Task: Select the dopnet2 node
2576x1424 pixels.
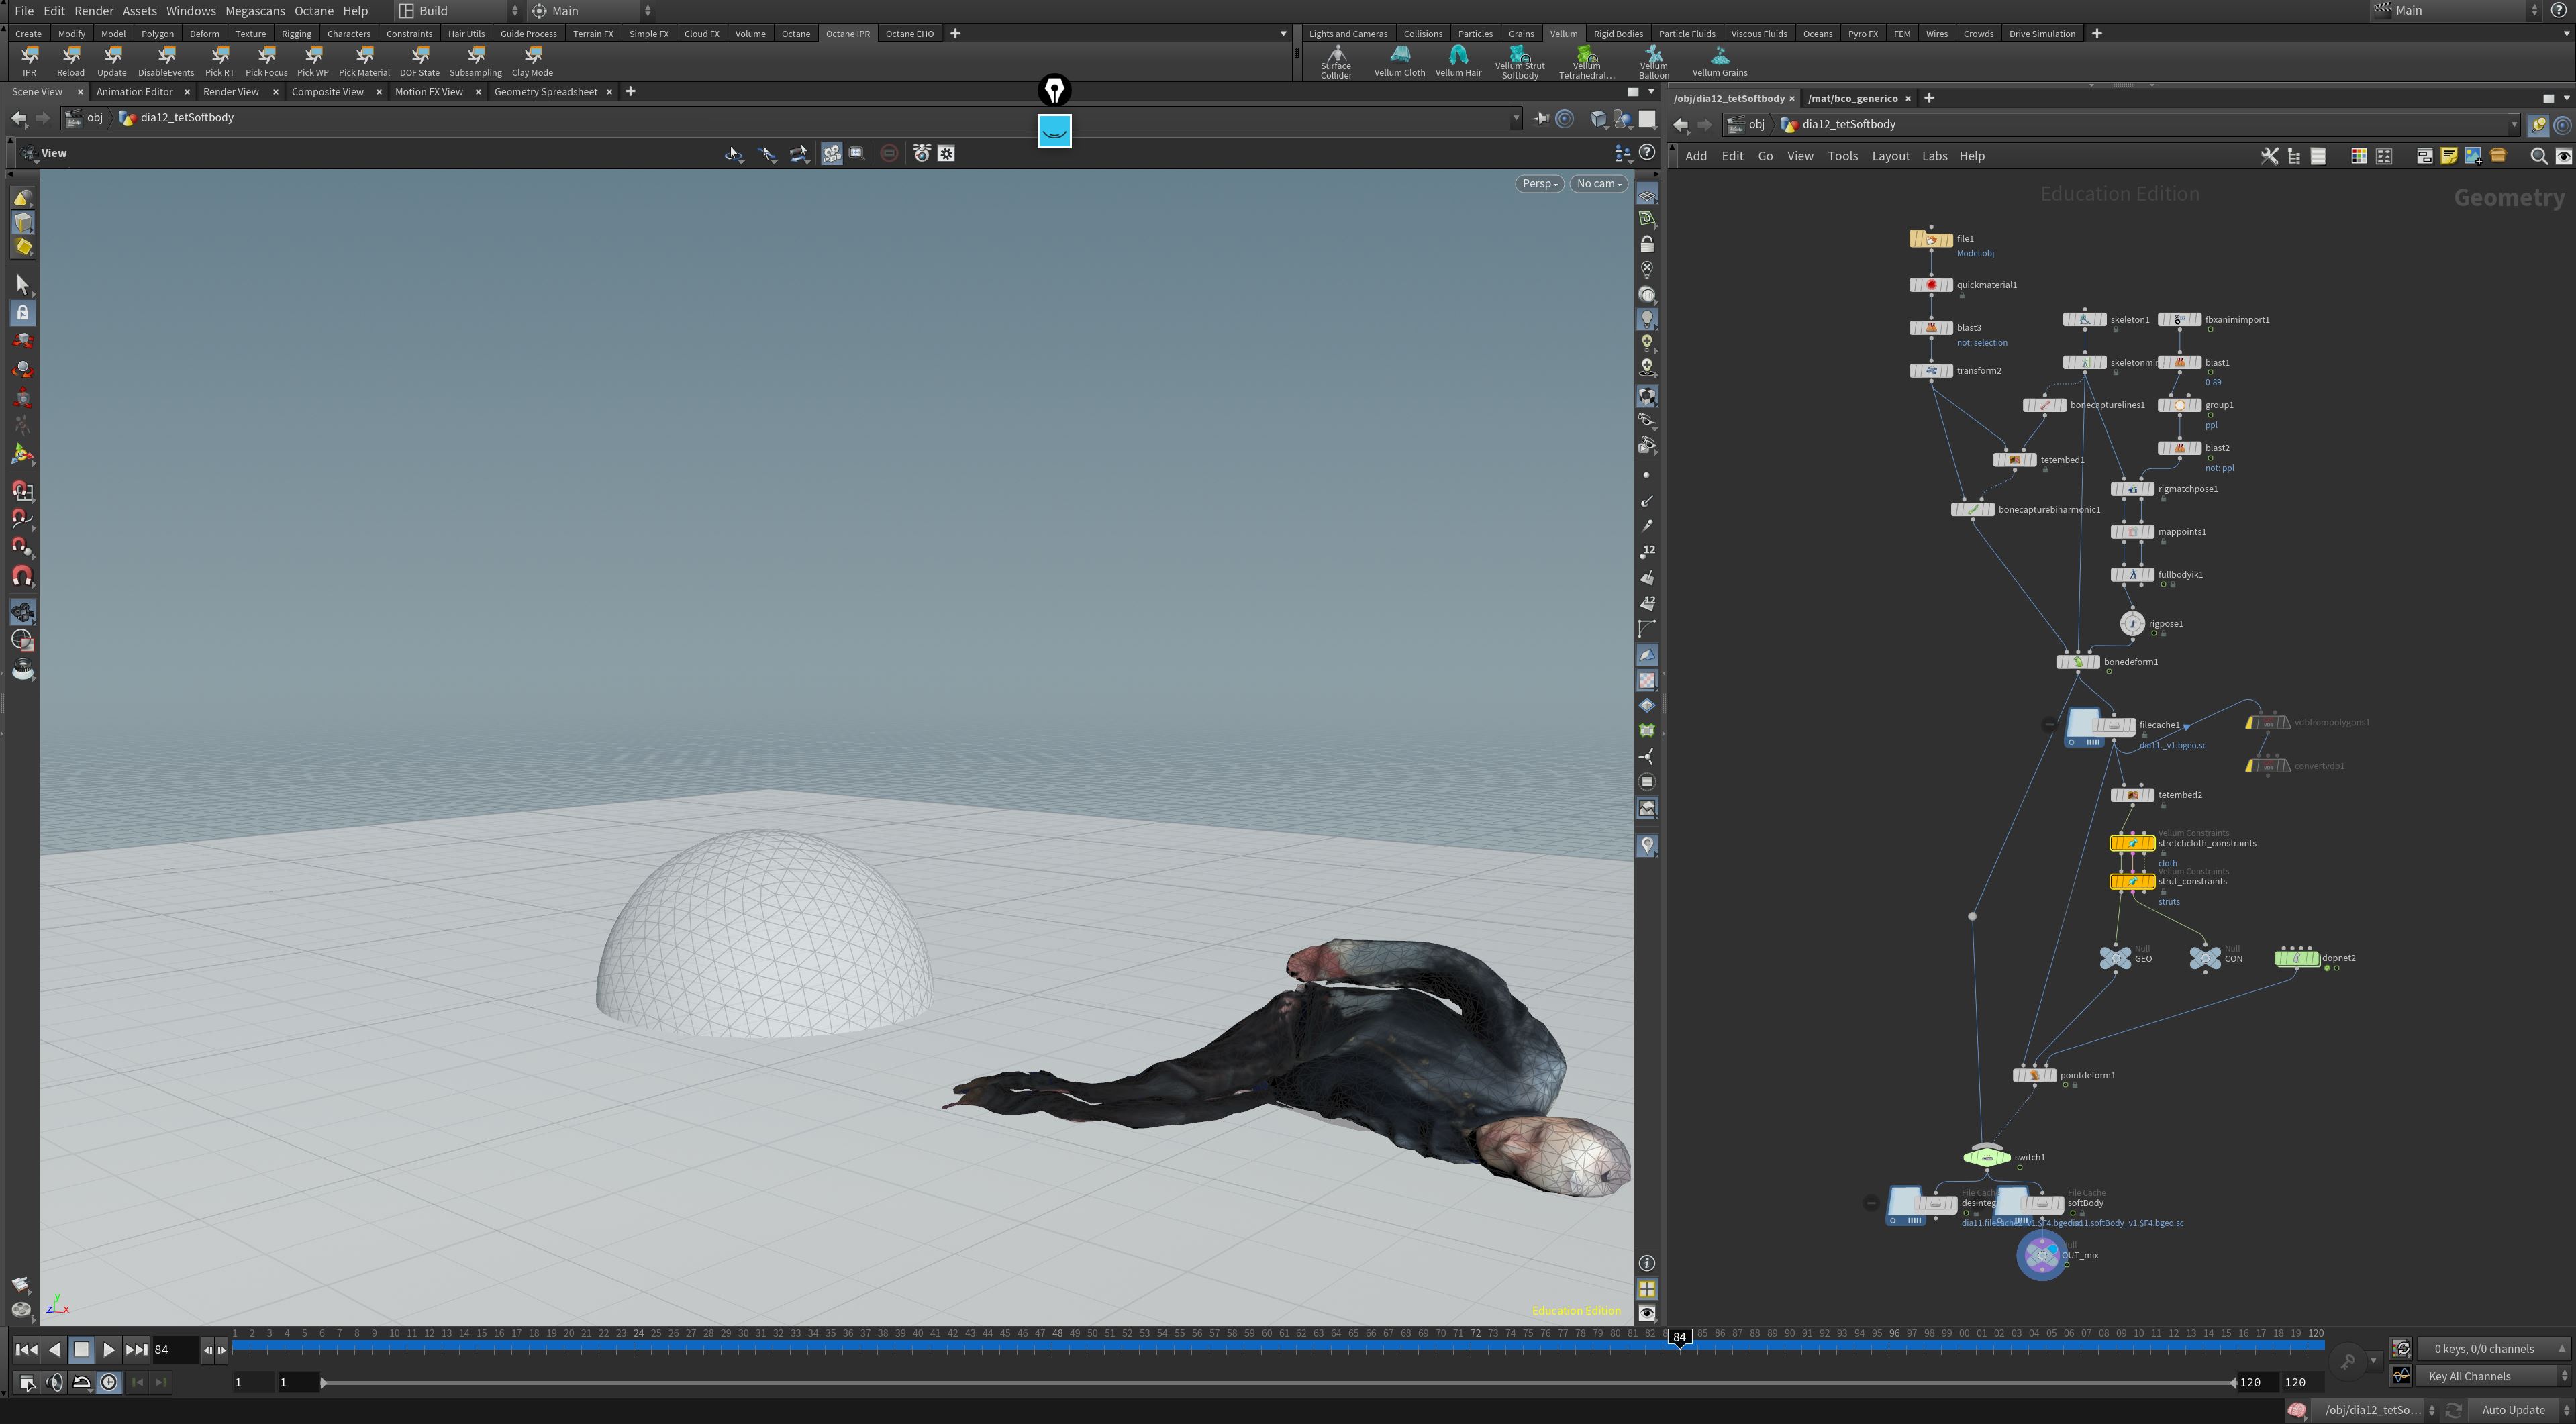Action: [2297, 958]
